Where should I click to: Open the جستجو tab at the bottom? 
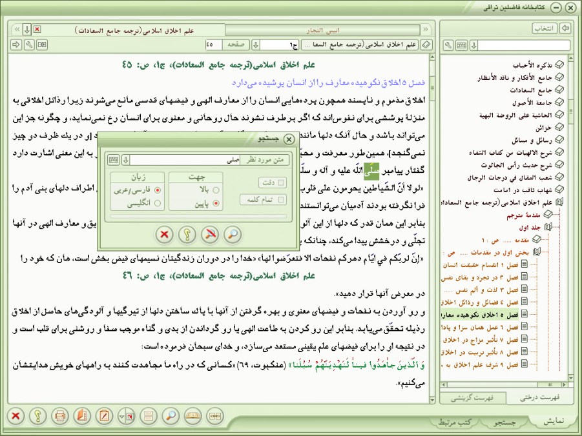coord(504,422)
